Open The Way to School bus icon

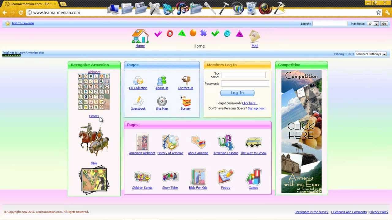tap(253, 142)
